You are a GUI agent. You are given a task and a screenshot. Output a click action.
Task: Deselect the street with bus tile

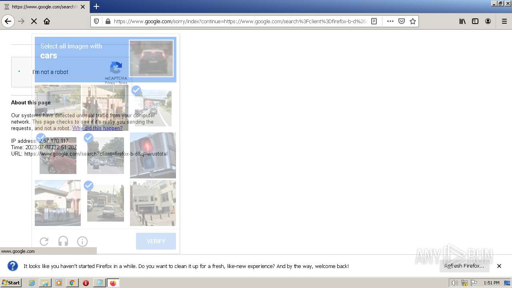[105, 155]
